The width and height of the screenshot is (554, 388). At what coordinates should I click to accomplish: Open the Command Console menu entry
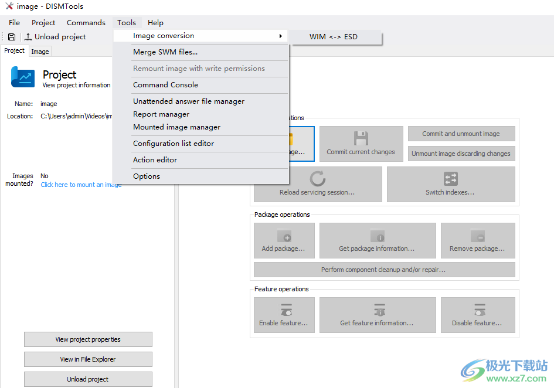(x=165, y=85)
